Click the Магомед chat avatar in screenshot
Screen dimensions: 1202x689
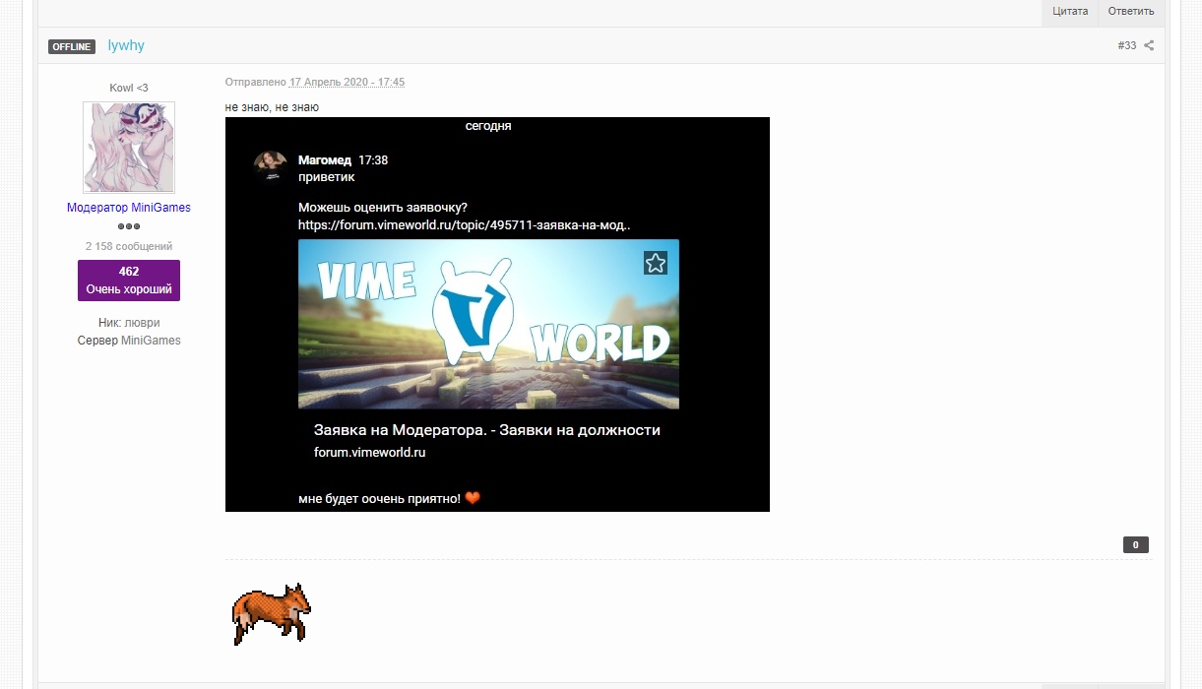pyautogui.click(x=270, y=165)
